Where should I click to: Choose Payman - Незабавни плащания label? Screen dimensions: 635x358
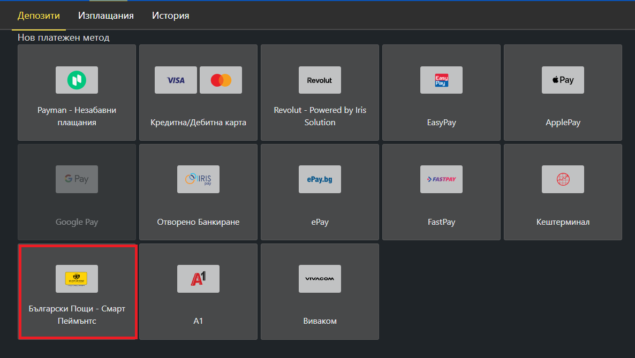77,116
